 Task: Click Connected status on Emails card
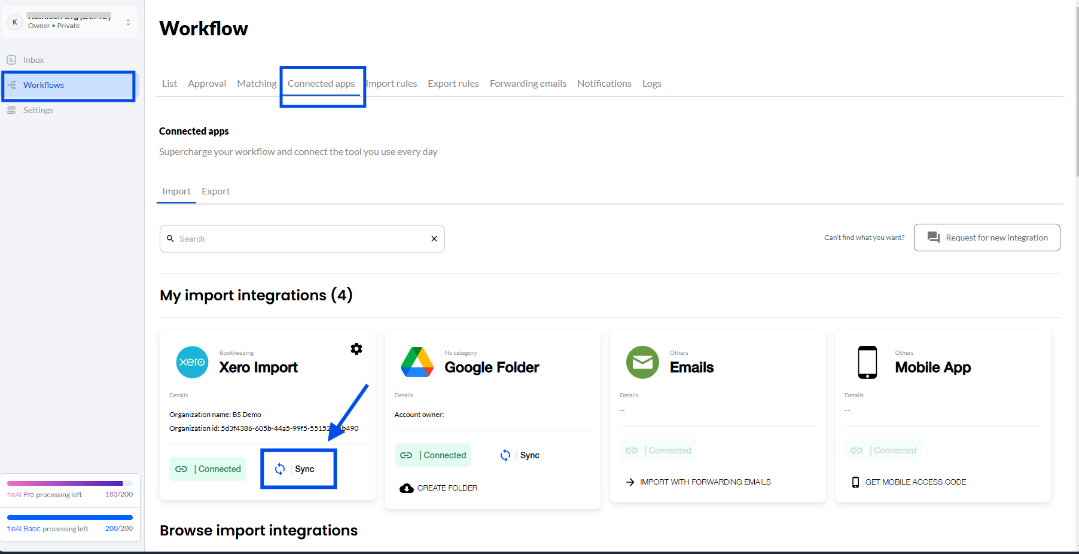[658, 450]
